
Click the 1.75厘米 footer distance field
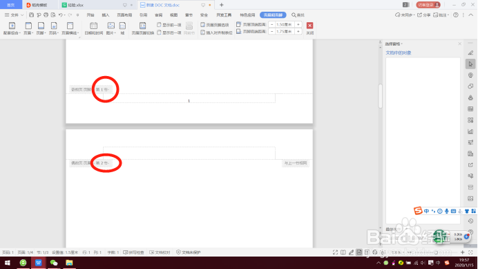[x=285, y=31]
